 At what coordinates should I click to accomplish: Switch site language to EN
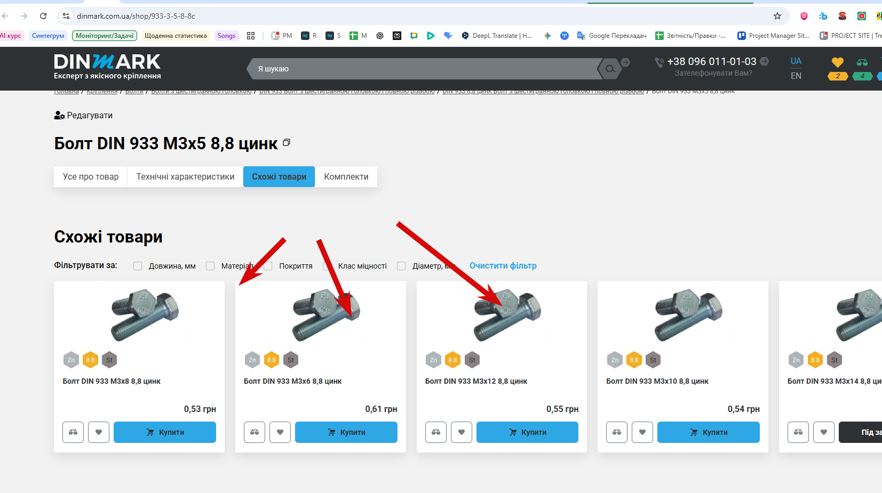point(796,76)
